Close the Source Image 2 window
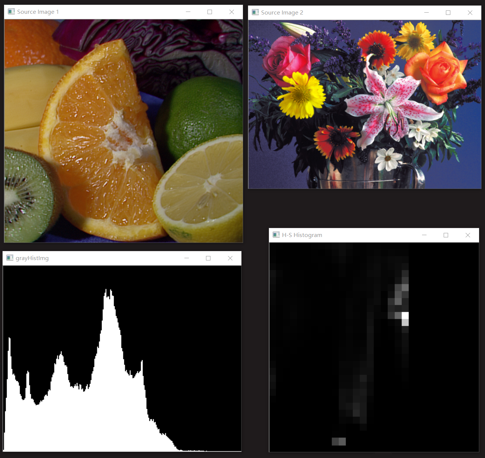 pyautogui.click(x=470, y=12)
